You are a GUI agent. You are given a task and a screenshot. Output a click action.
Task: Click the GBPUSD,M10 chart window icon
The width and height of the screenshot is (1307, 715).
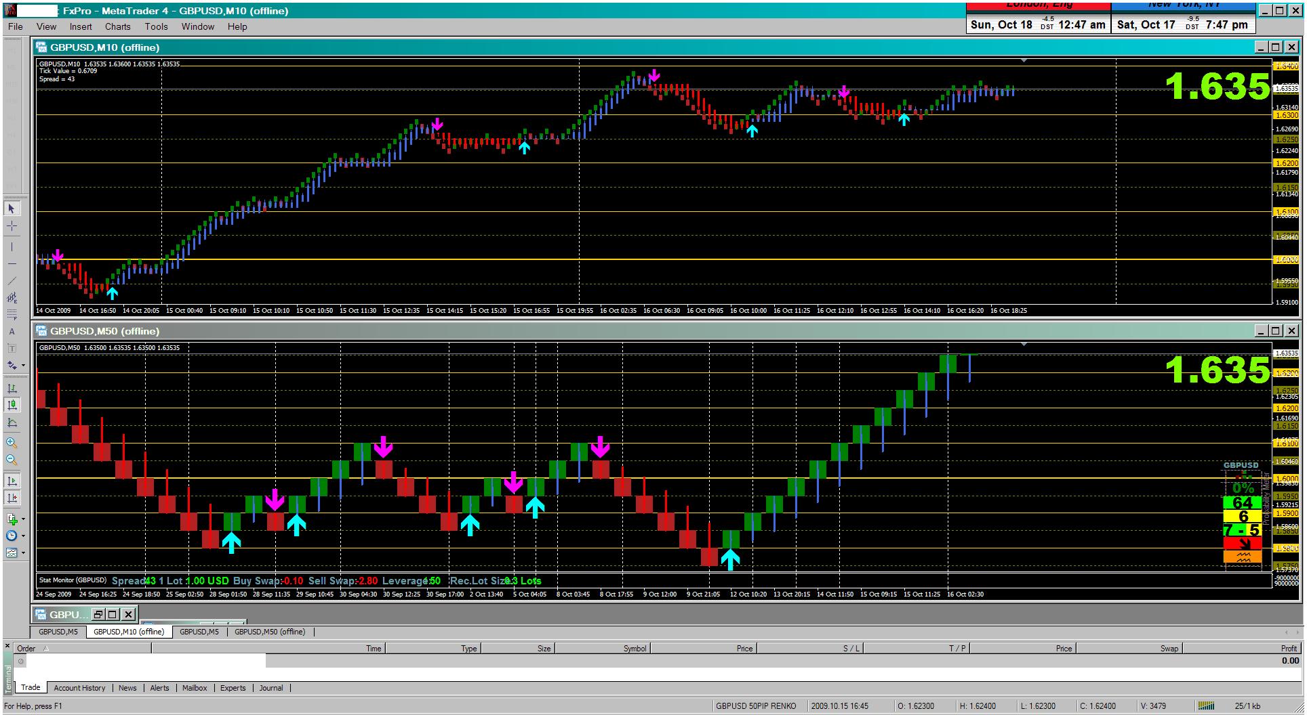coord(42,47)
